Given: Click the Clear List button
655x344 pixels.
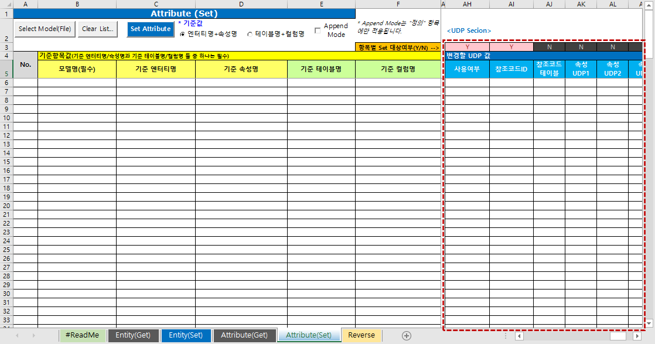Looking at the screenshot, I should pos(97,28).
